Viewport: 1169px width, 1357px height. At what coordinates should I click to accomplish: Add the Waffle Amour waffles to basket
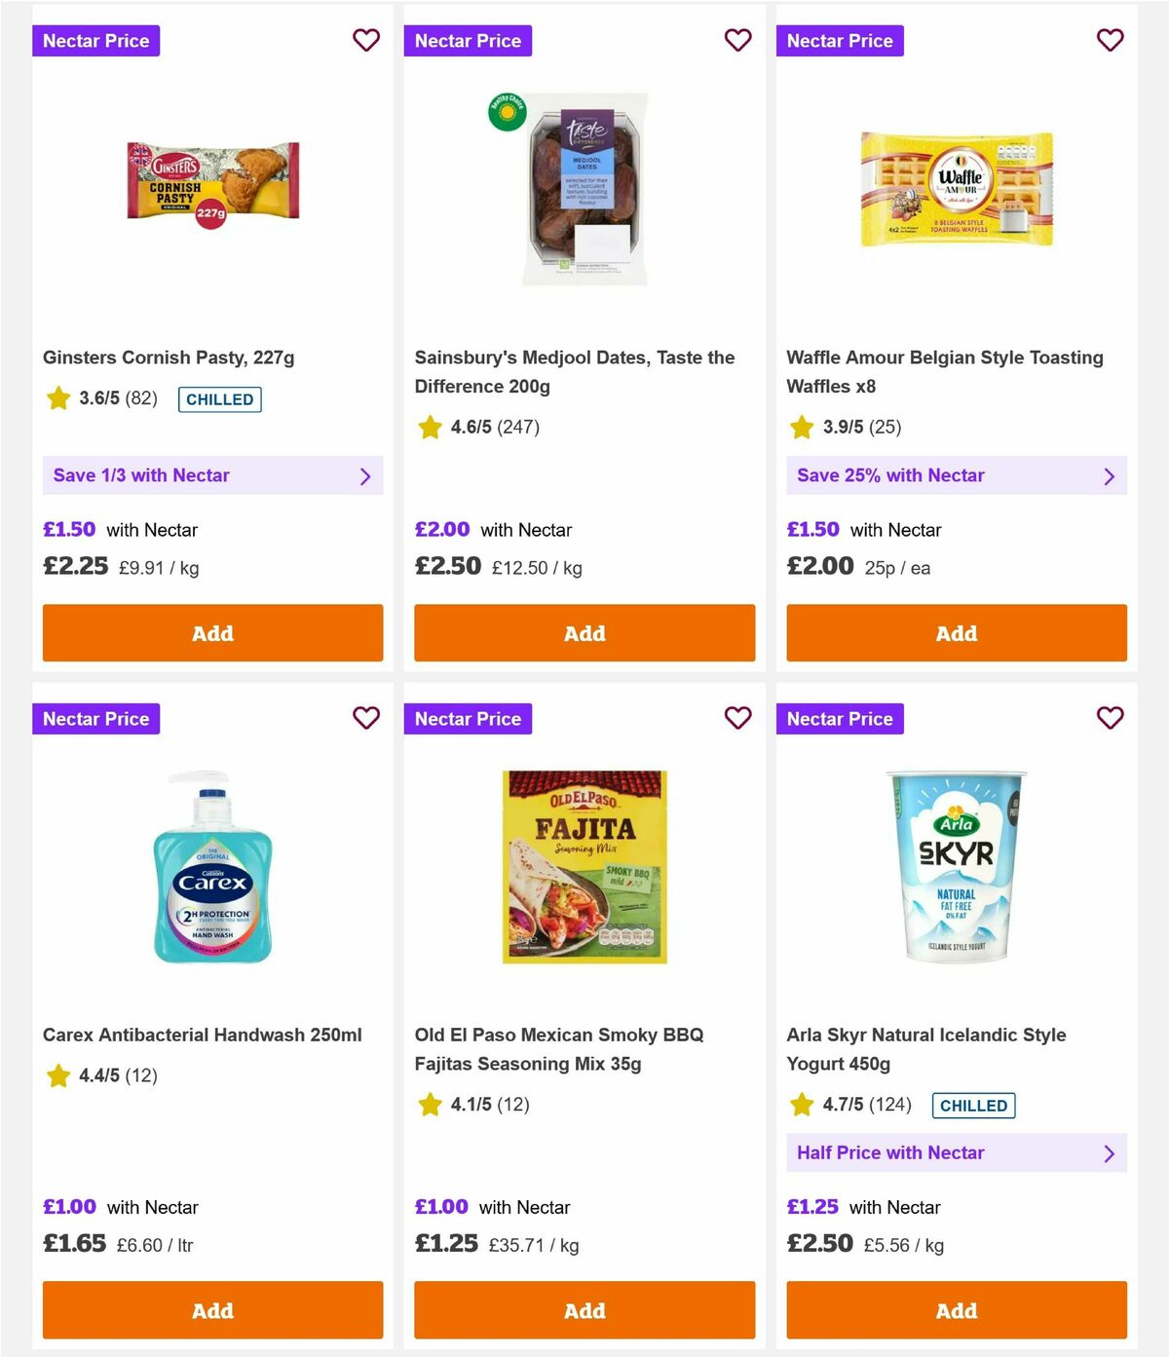(x=956, y=633)
